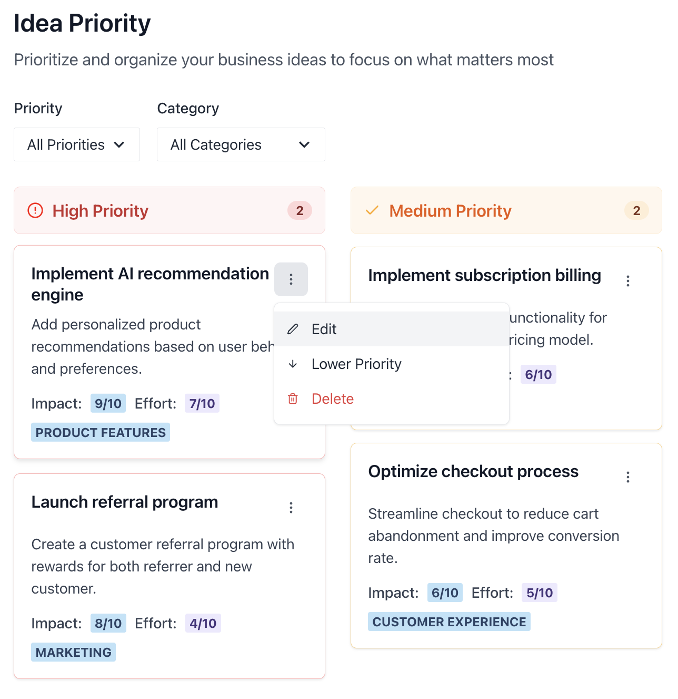This screenshot has height=699, width=678.
Task: Expand the All Categories dropdown
Action: coord(241,144)
